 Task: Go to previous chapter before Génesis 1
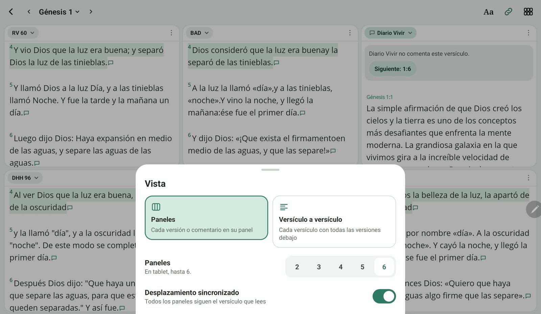(29, 12)
